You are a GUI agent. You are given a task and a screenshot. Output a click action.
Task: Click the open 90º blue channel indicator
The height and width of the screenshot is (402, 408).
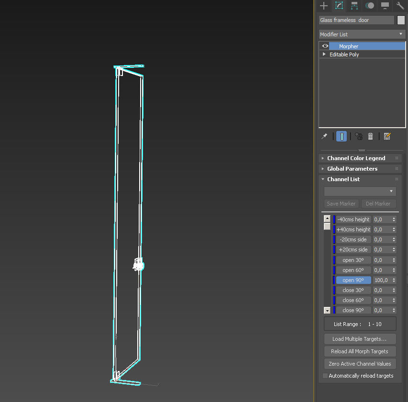(334, 280)
